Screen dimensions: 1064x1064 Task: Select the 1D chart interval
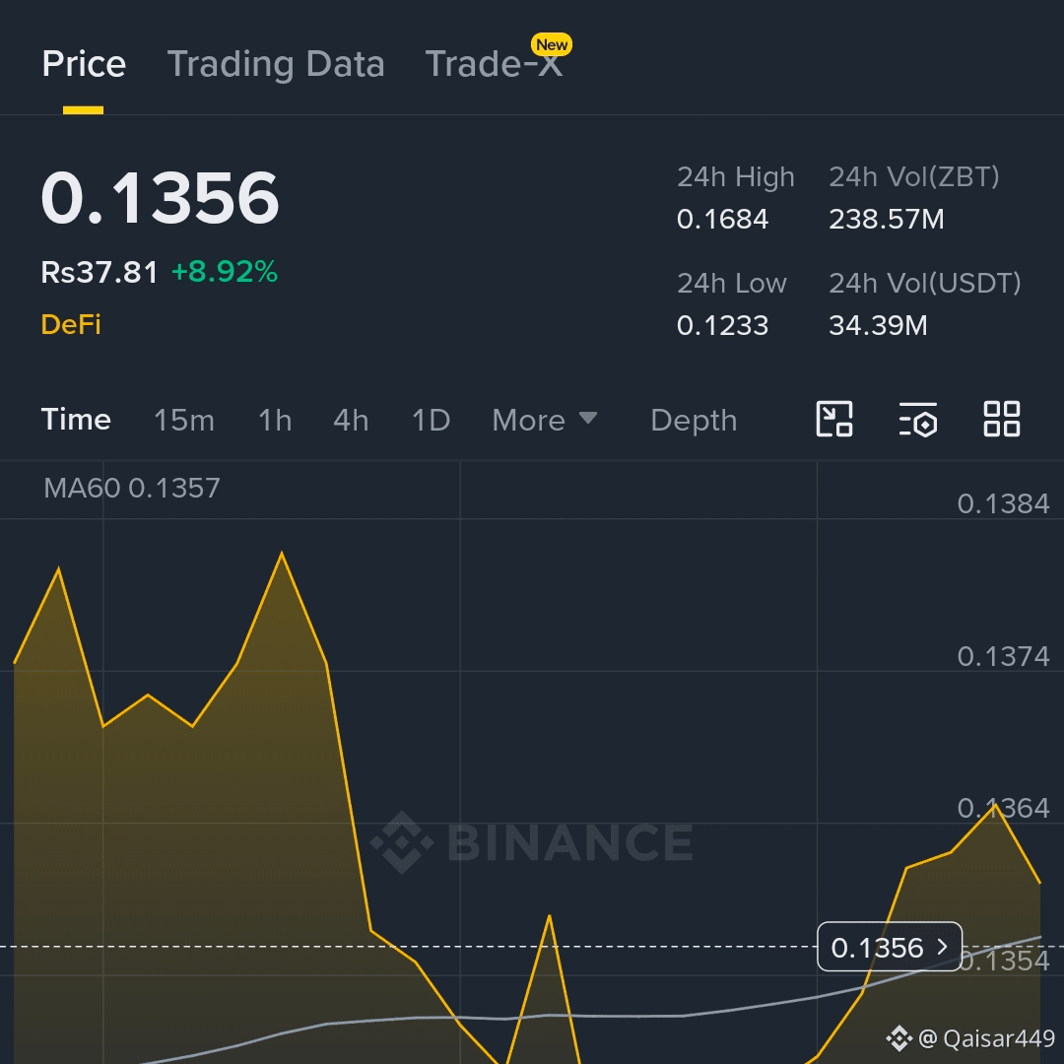click(x=431, y=420)
